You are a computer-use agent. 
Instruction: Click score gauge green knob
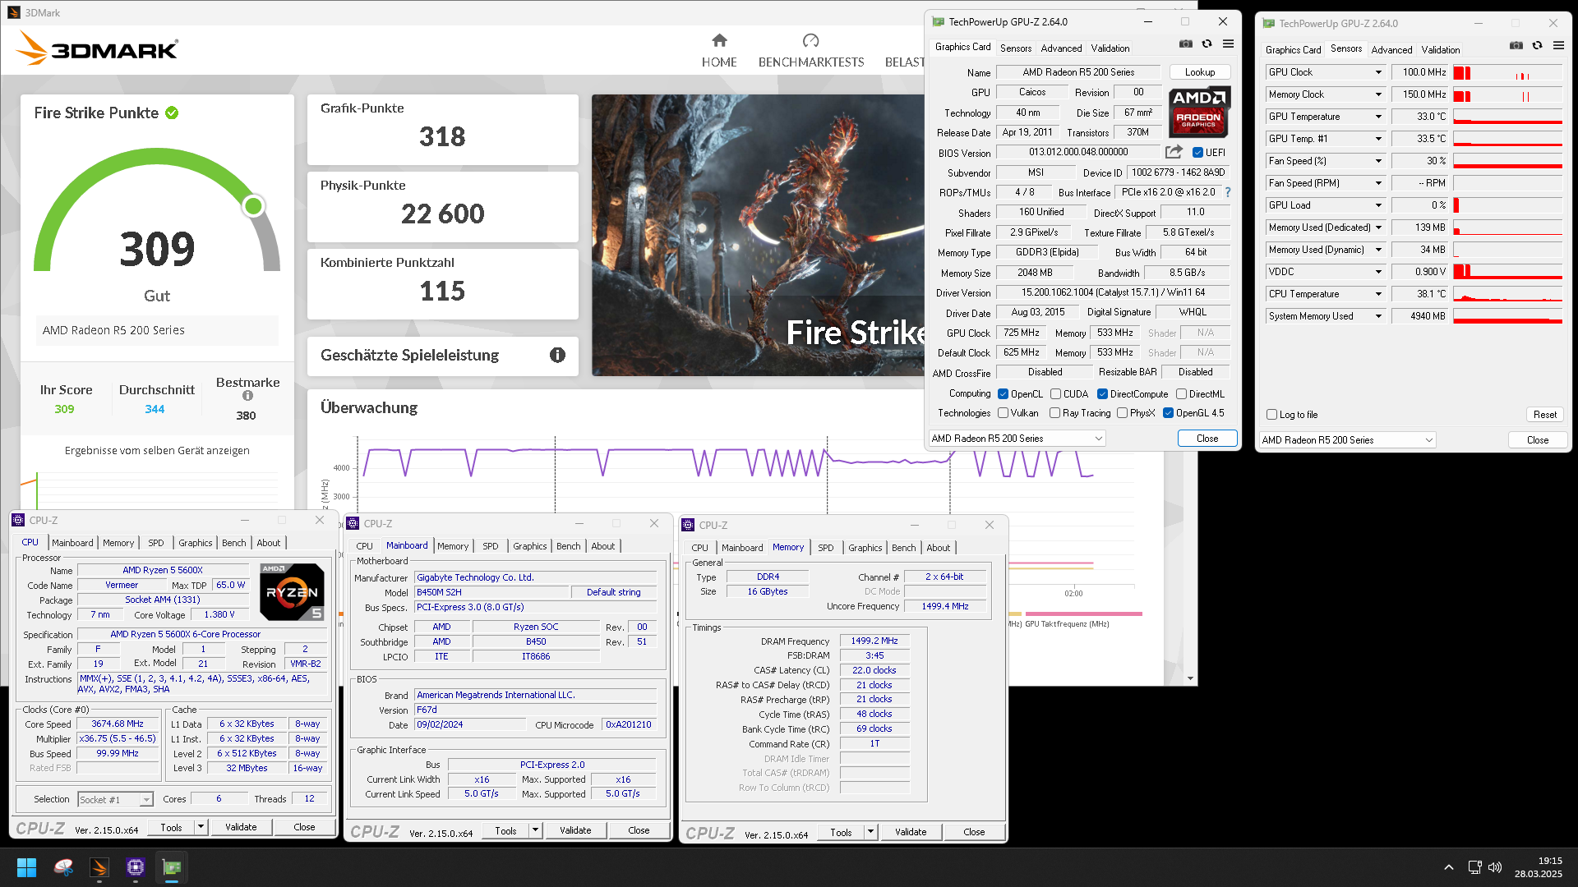click(x=253, y=205)
